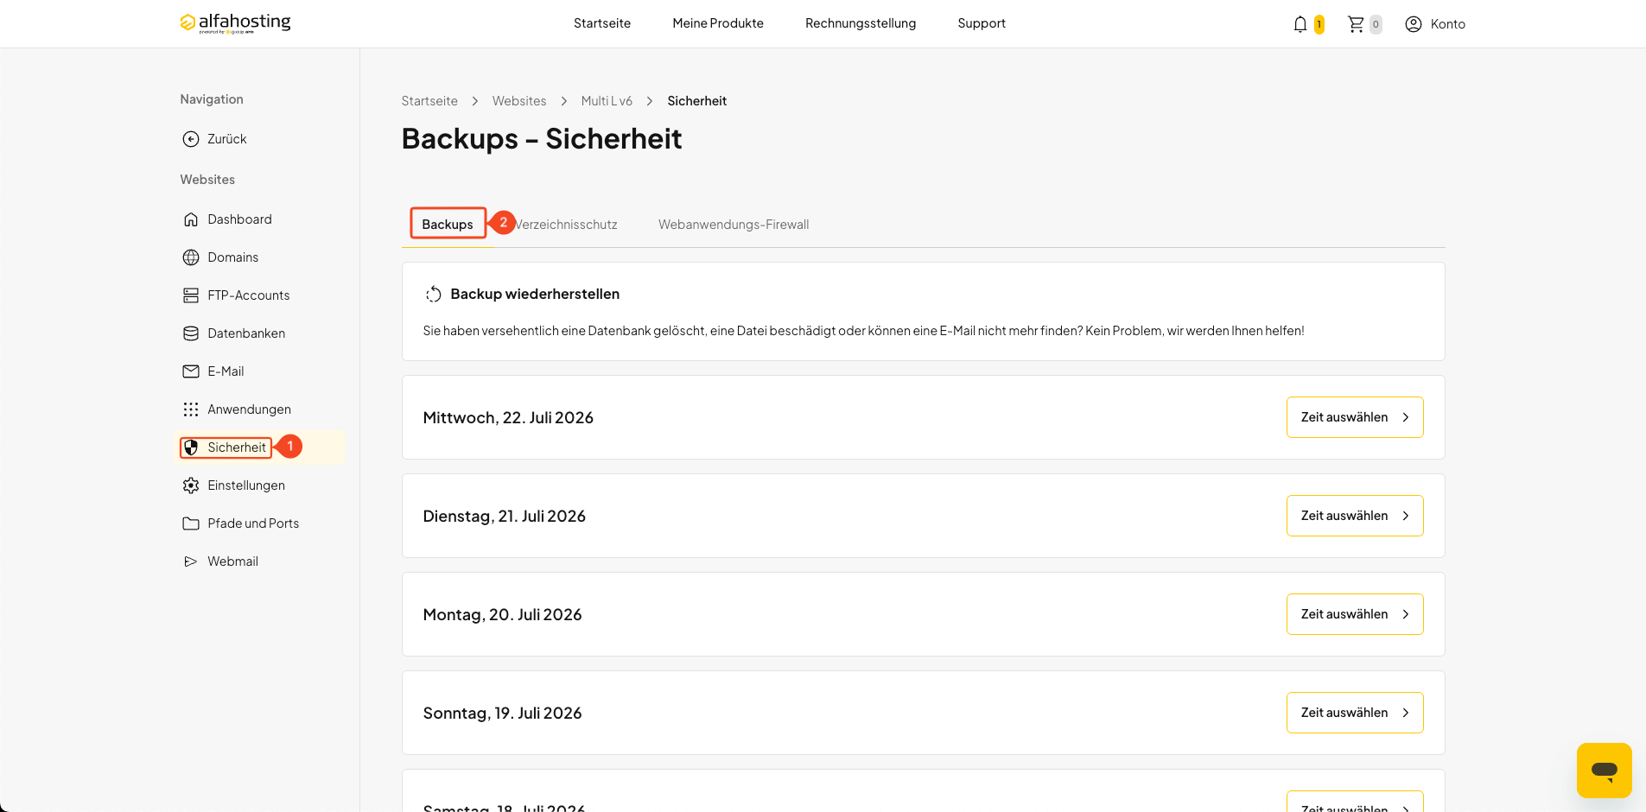Click the Backup wiederherstellen restore icon
This screenshot has width=1646, height=812.
tap(434, 295)
